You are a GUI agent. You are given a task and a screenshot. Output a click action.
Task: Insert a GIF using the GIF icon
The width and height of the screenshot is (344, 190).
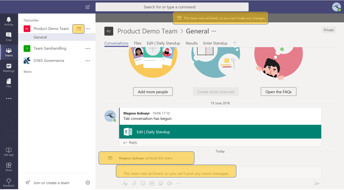coord(152,183)
